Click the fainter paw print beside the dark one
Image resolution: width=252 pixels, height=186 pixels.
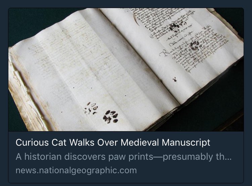91,108
